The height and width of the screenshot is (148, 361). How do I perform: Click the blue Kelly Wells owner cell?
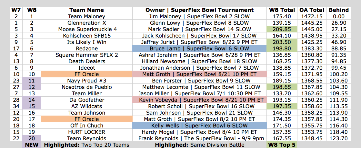[x=199, y=126]
